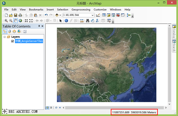Open the map scale dropdown

pyautogui.click(x=93, y=15)
